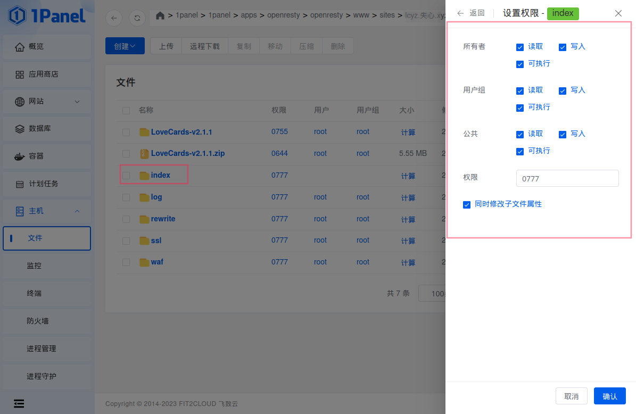The width and height of the screenshot is (636, 414).
Task: Click the 1Panel logo
Action: (47, 15)
